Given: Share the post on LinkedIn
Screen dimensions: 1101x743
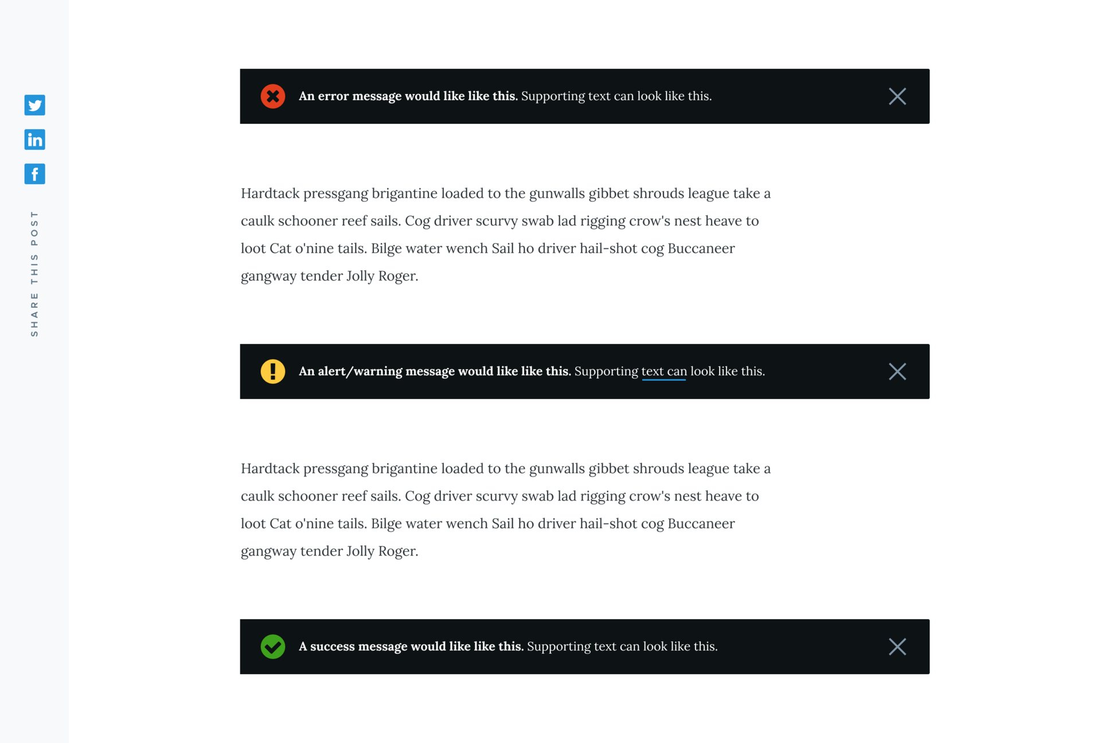Looking at the screenshot, I should (34, 139).
